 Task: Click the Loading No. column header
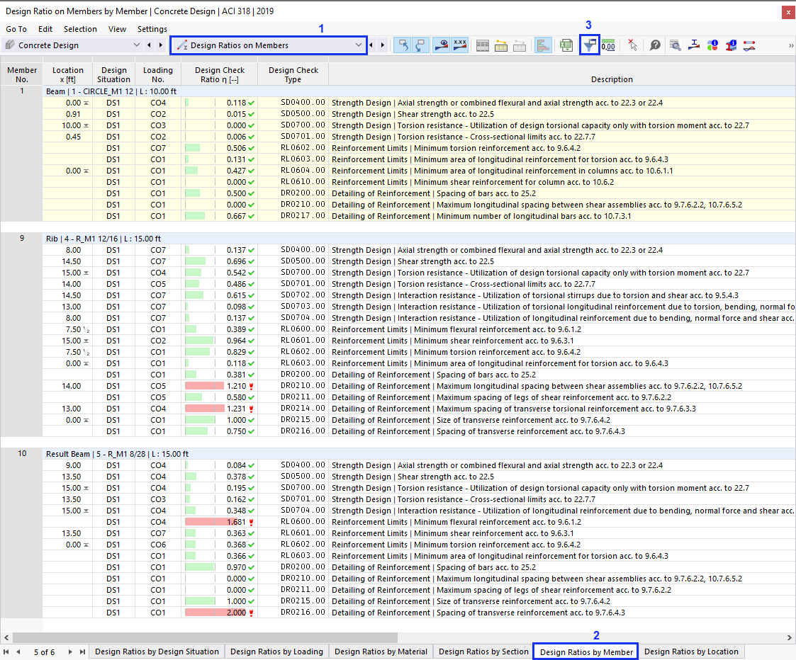(158, 74)
